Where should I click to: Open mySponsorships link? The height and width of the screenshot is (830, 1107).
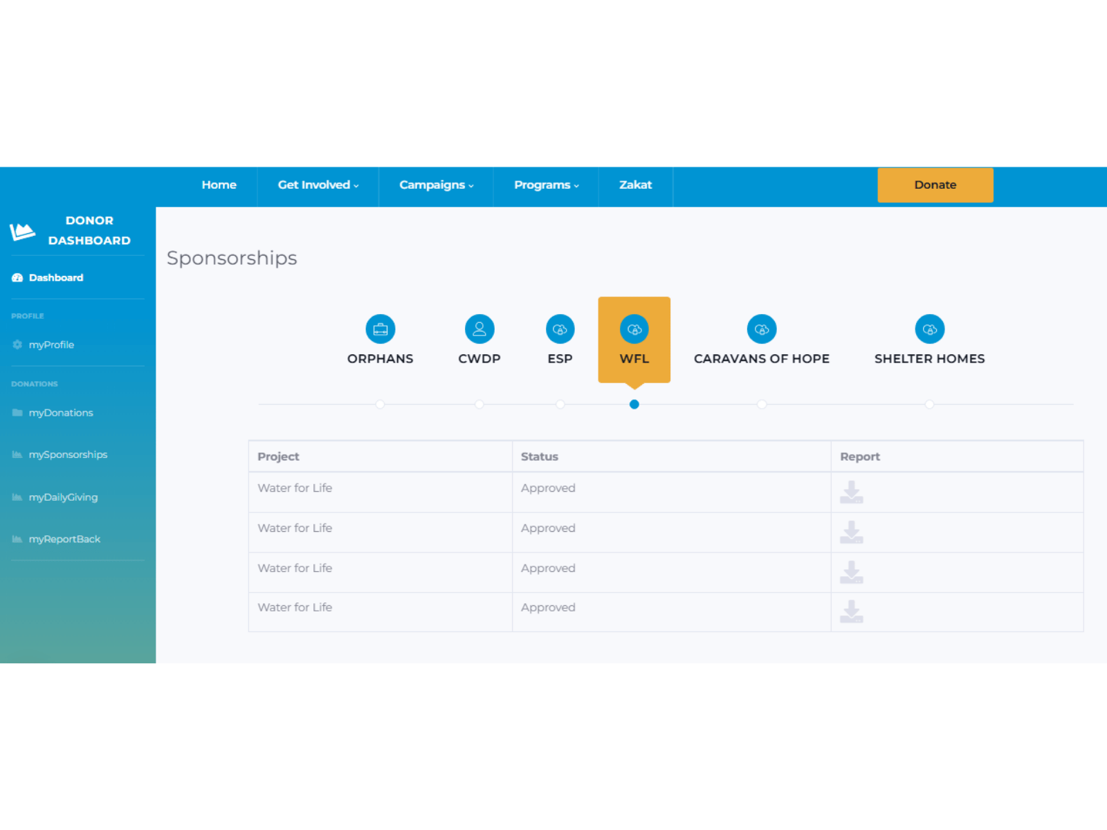pyautogui.click(x=68, y=454)
